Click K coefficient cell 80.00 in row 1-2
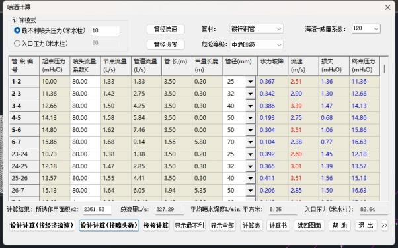Screen dimensions: 398x248 coord(85,82)
